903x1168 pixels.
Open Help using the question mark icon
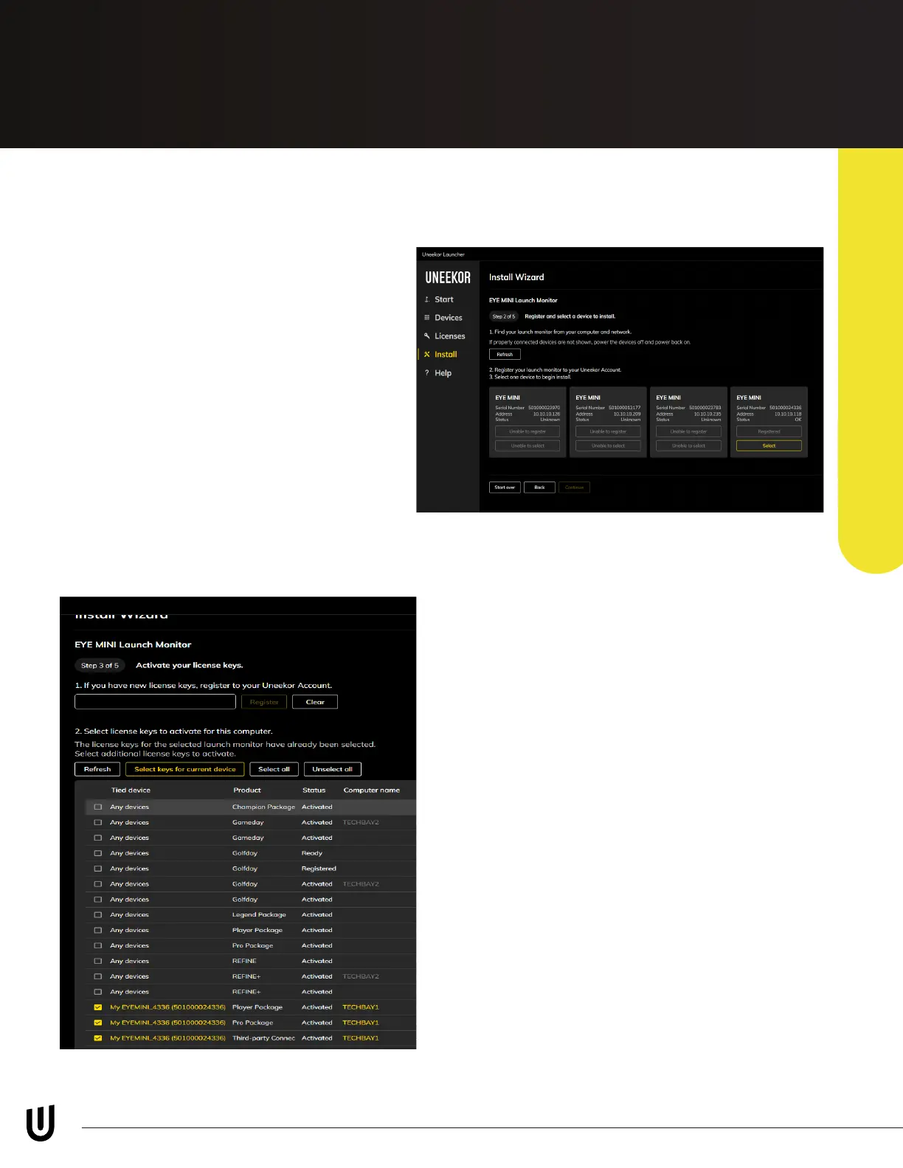426,373
